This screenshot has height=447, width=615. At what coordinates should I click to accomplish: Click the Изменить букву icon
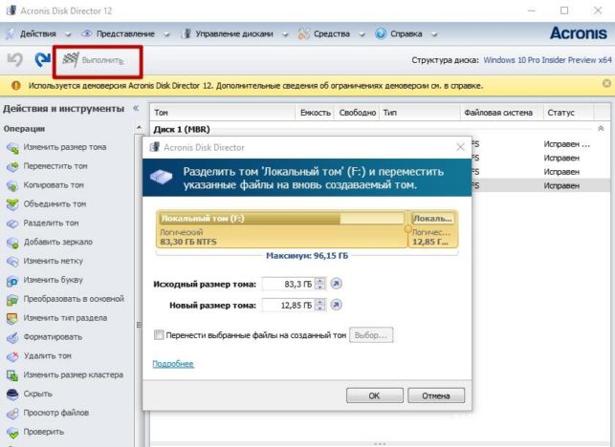pyautogui.click(x=12, y=281)
